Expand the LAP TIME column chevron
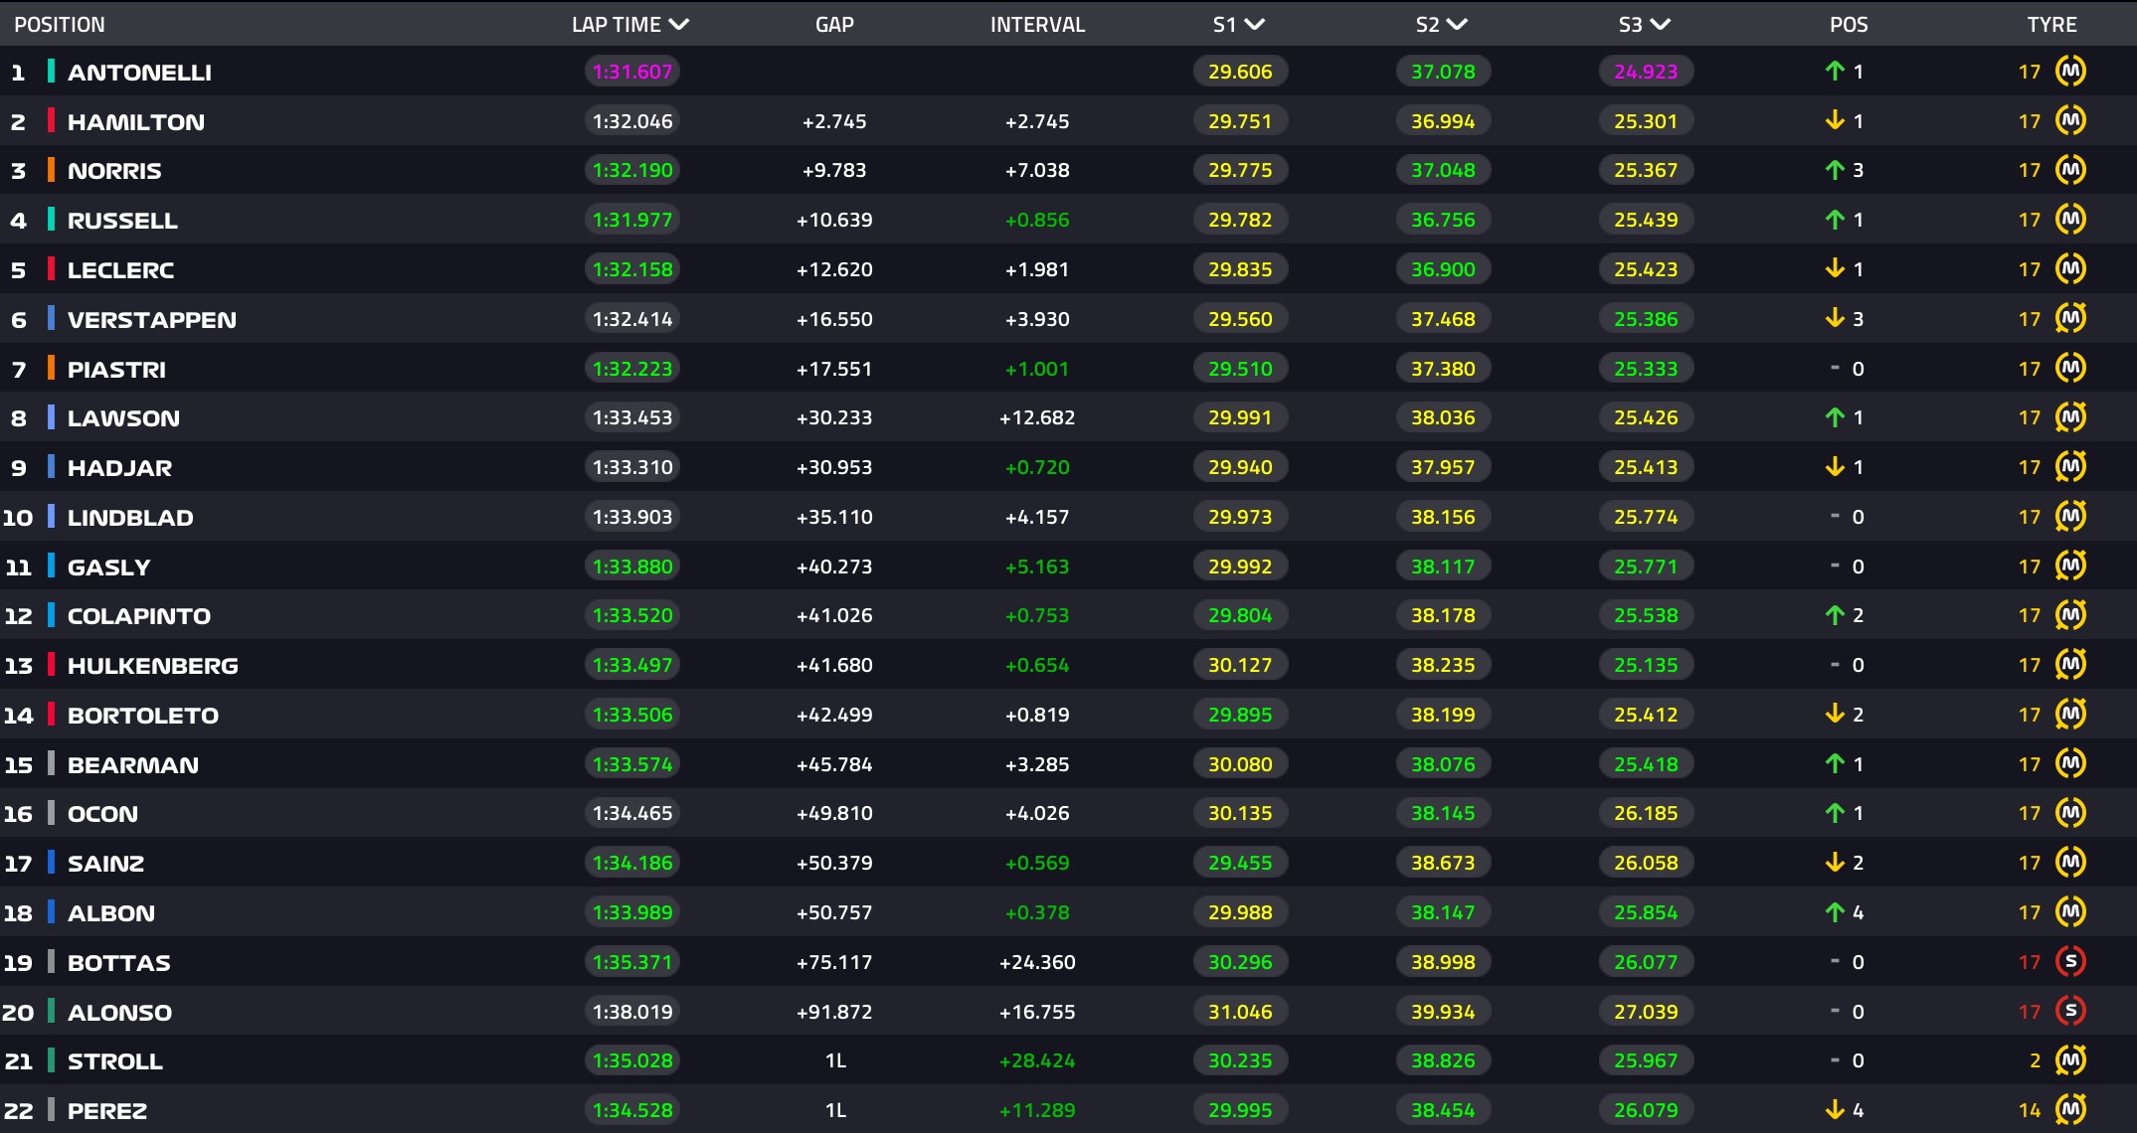 pyautogui.click(x=679, y=24)
